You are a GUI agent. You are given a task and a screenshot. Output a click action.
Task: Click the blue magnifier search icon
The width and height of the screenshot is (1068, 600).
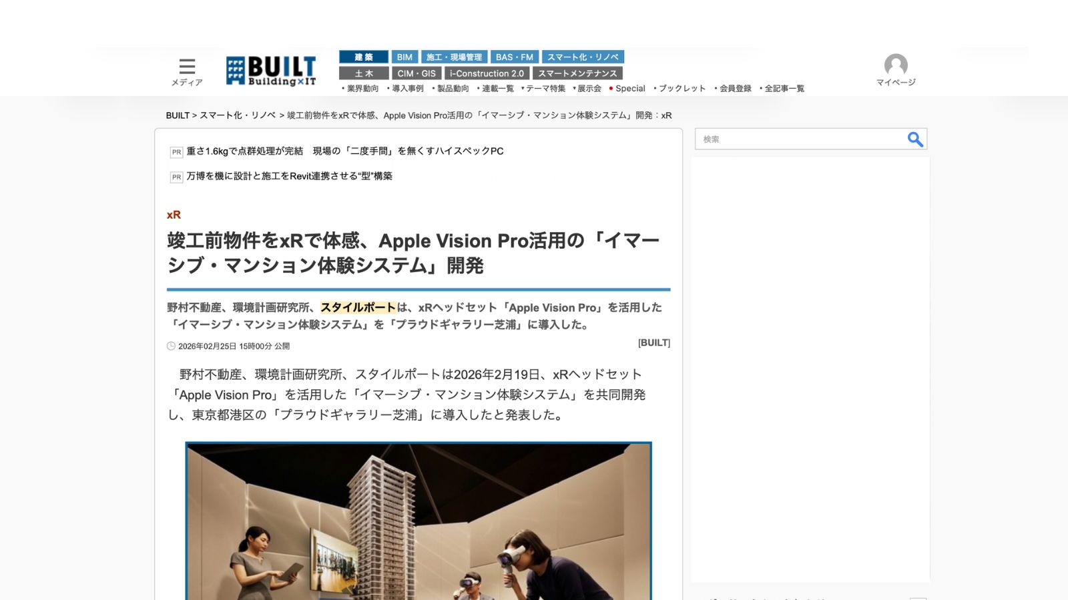[x=914, y=139]
